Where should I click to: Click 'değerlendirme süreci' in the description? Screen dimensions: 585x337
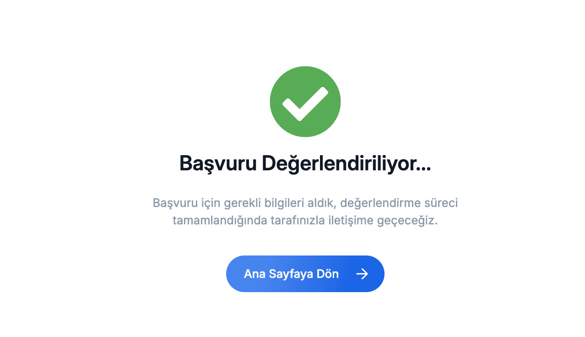click(x=399, y=203)
